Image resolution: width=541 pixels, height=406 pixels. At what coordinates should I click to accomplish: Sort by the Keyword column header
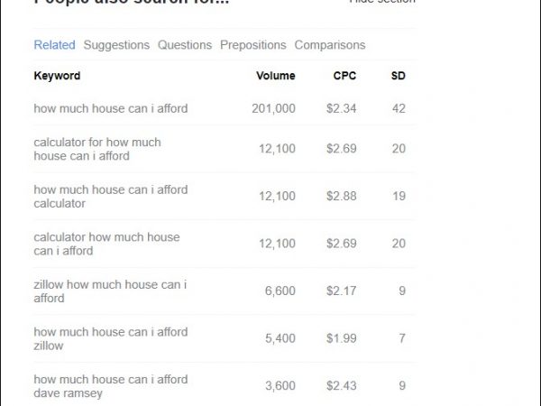point(57,76)
